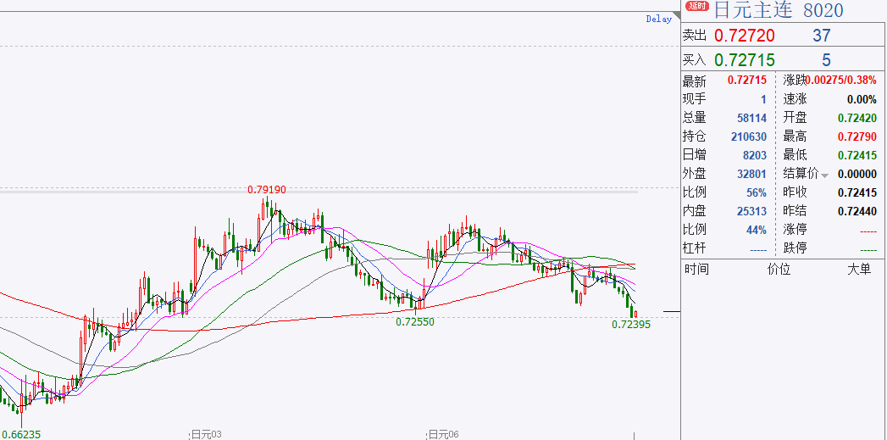Click the 56% ratio value
This screenshot has height=440, width=887.
757,192
